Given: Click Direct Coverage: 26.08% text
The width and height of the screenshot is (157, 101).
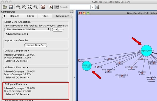Looking at the screenshot, I should point(18,91).
